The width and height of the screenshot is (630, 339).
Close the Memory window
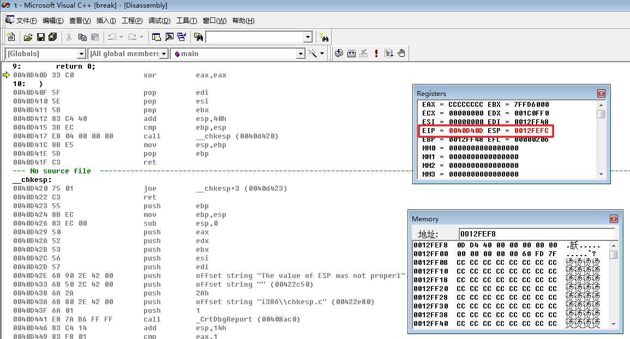(x=614, y=219)
